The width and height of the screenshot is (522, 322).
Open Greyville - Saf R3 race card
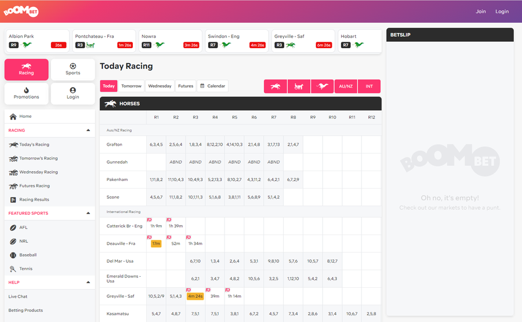pos(303,41)
